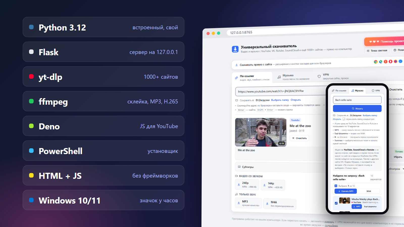Click the Firefox browser icon

[395, 61]
